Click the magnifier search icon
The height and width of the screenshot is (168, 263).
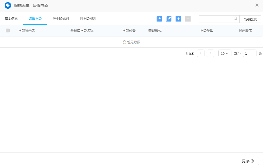click(x=236, y=19)
